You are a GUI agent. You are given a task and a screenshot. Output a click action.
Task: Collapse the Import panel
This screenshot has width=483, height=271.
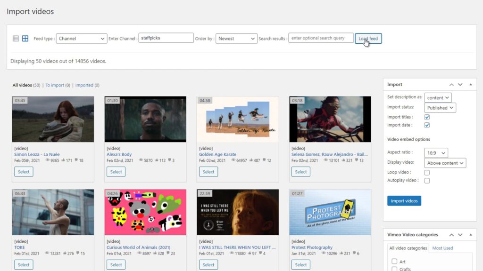pyautogui.click(x=470, y=84)
